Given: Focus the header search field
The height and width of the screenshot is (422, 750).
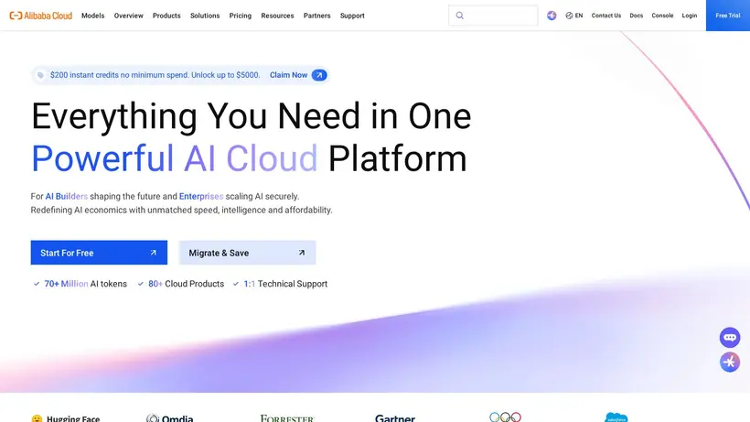Looking at the screenshot, I should [493, 16].
